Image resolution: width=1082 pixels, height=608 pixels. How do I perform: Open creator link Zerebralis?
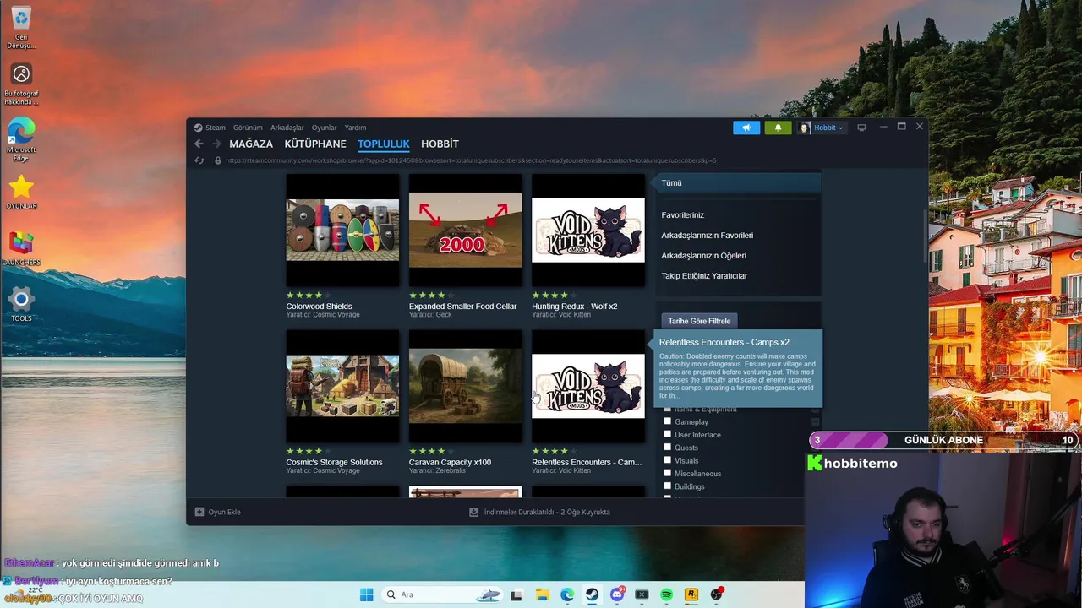click(451, 470)
